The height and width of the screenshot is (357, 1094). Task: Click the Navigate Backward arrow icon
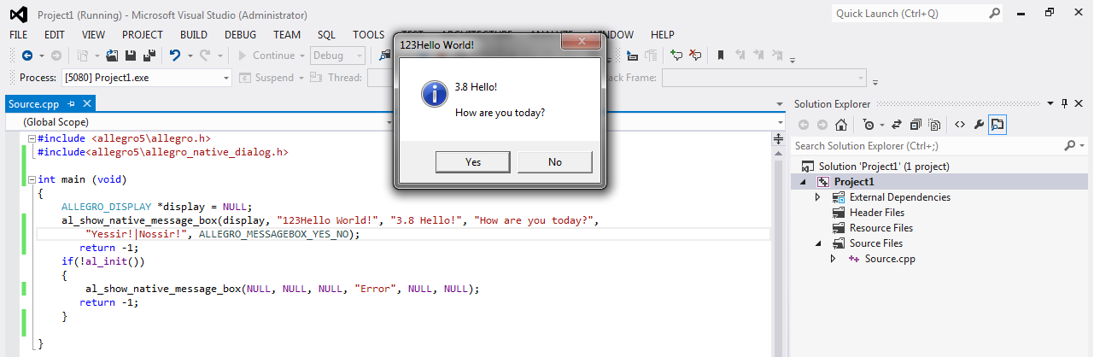click(x=27, y=56)
